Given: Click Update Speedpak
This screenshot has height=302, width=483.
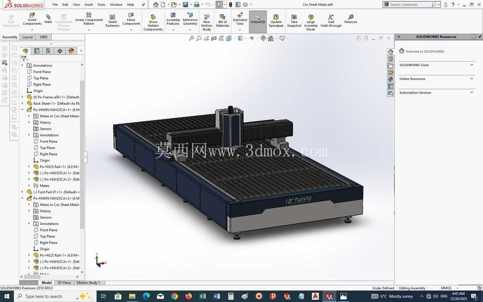Looking at the screenshot, I should point(276,21).
